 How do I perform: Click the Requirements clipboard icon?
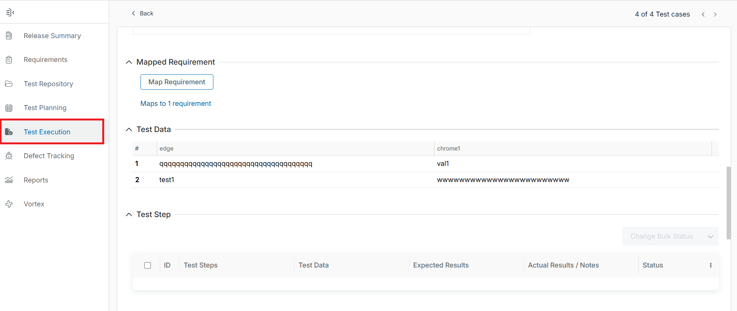[x=9, y=60]
